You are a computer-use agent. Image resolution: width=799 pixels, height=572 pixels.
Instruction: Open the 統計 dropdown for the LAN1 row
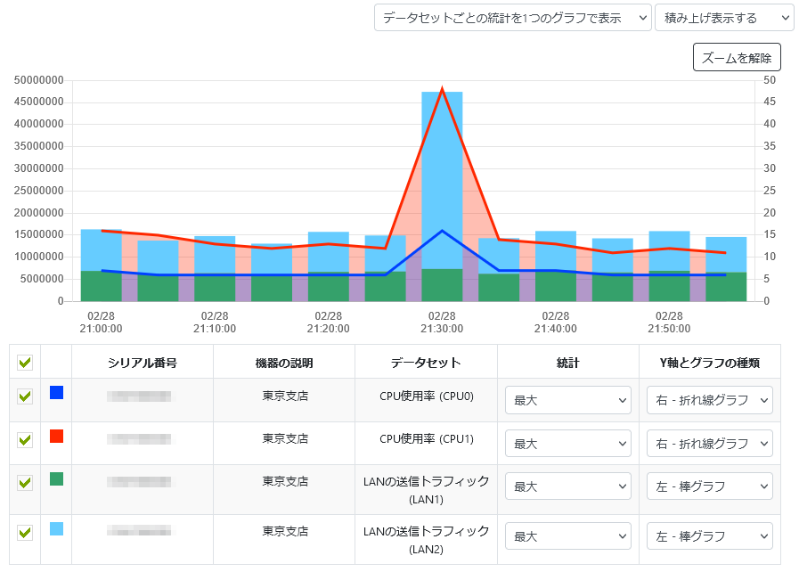click(567, 486)
